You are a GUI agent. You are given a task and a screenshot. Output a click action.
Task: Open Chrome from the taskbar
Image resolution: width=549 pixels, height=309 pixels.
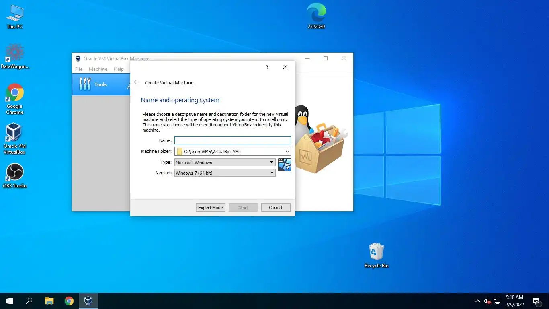[69, 301]
